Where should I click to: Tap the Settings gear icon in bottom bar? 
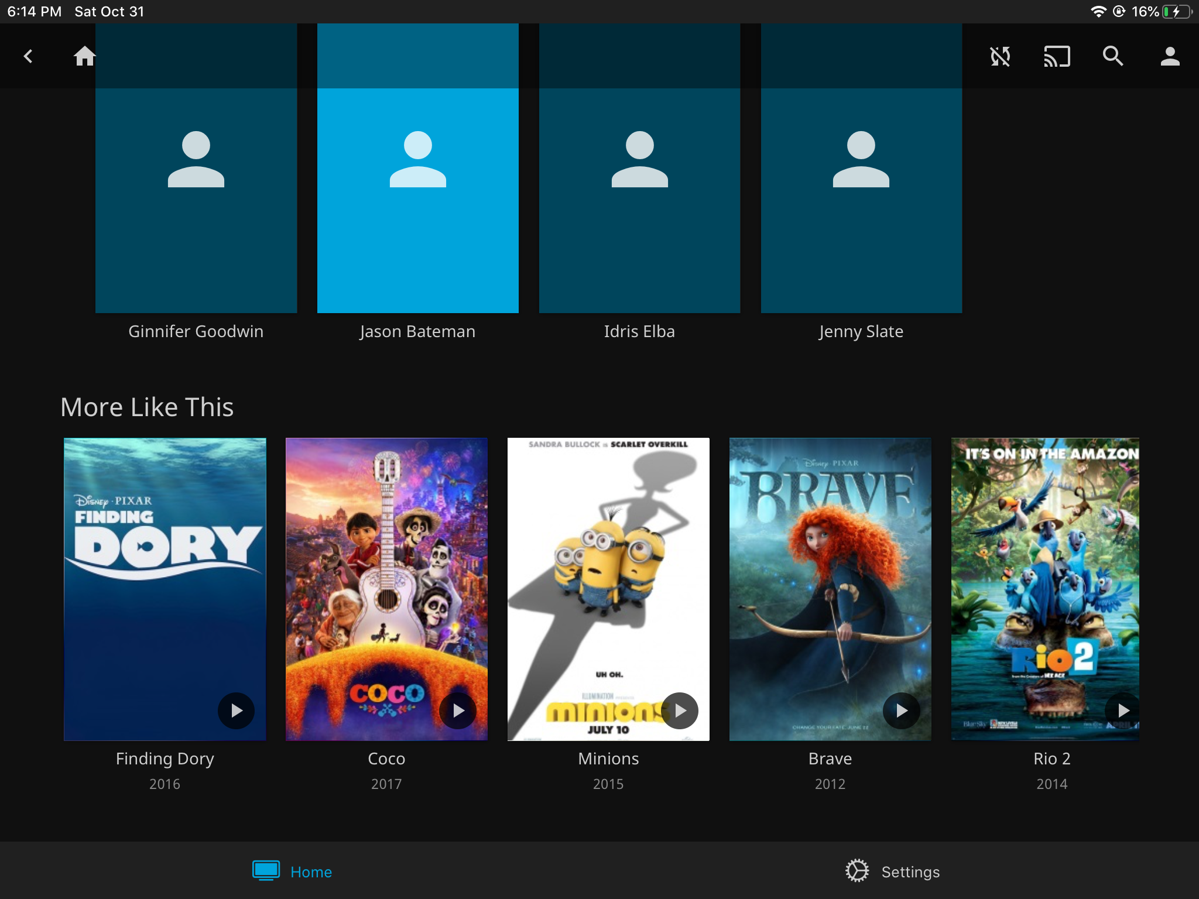point(857,871)
